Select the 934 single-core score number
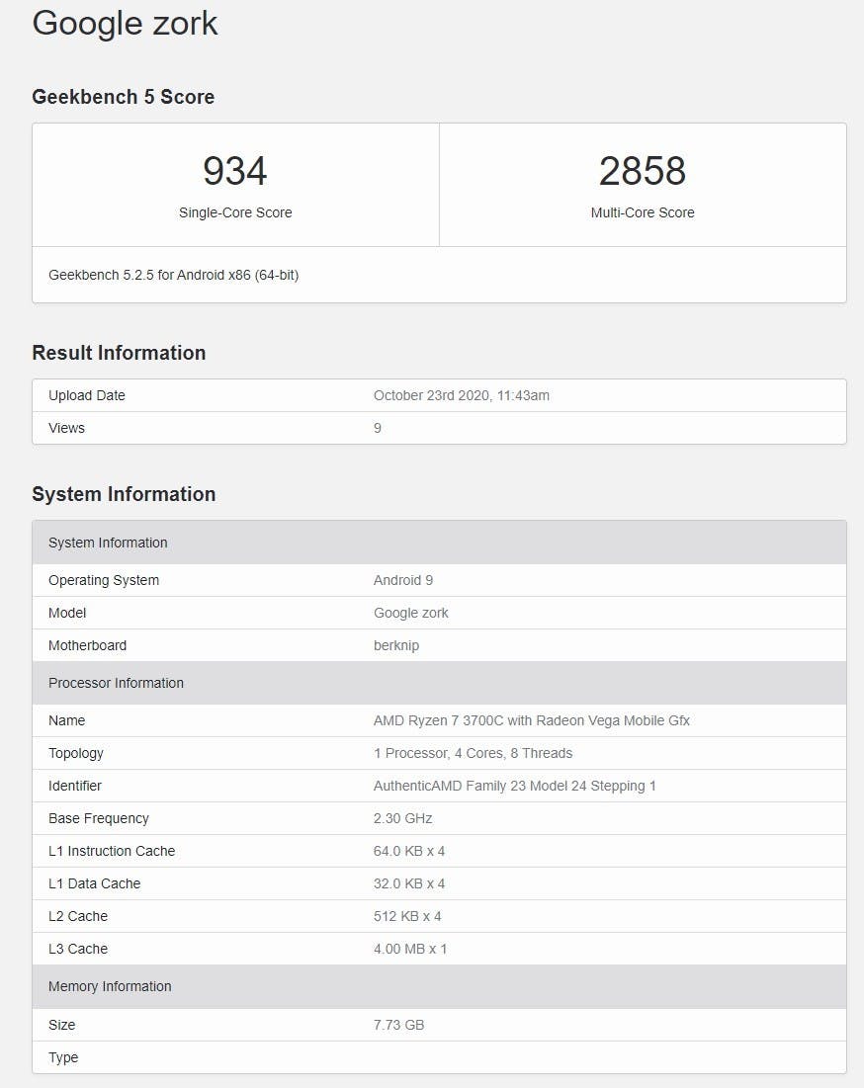 tap(235, 171)
